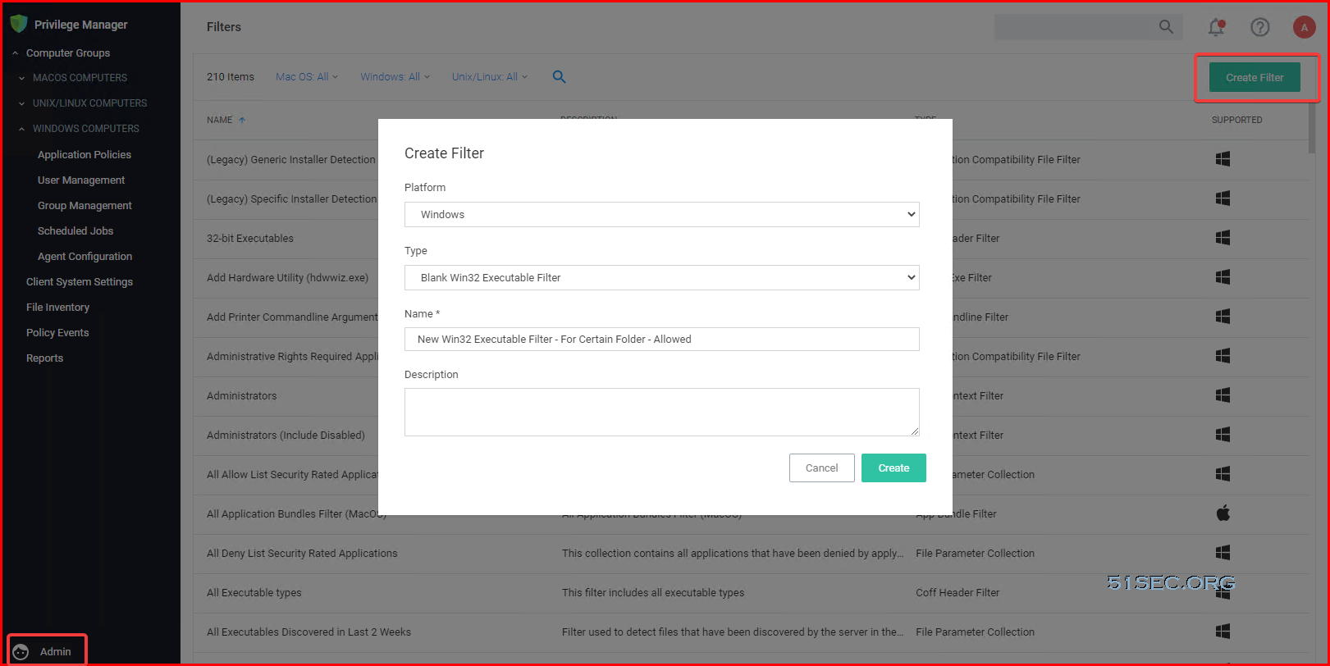1330x666 pixels.
Task: Open Mac OS: All filter dropdown
Action: (307, 77)
